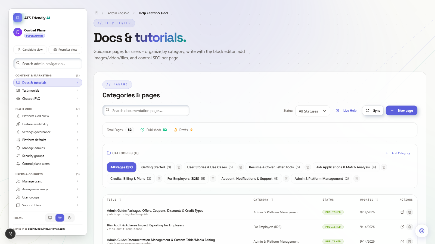Delete Job Applications & Match Analysis category

point(384,167)
